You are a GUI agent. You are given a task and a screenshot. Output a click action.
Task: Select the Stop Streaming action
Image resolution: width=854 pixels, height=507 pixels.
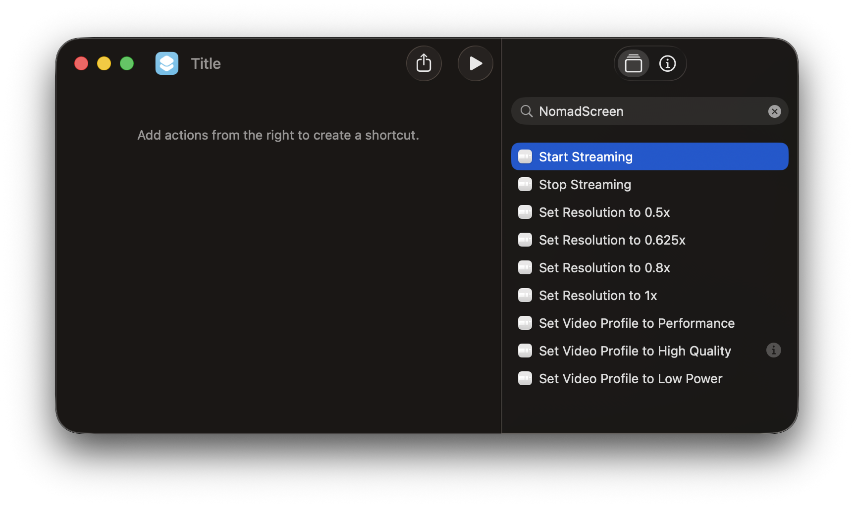click(x=649, y=184)
